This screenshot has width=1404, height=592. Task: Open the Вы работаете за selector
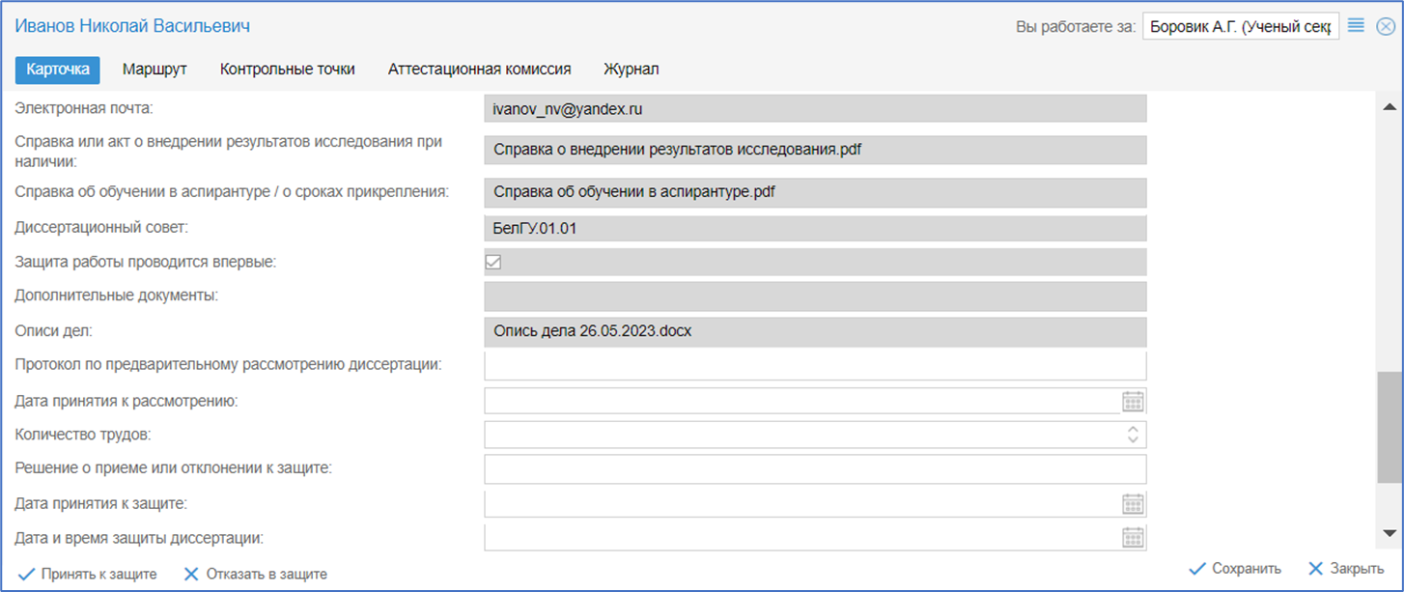(1240, 26)
